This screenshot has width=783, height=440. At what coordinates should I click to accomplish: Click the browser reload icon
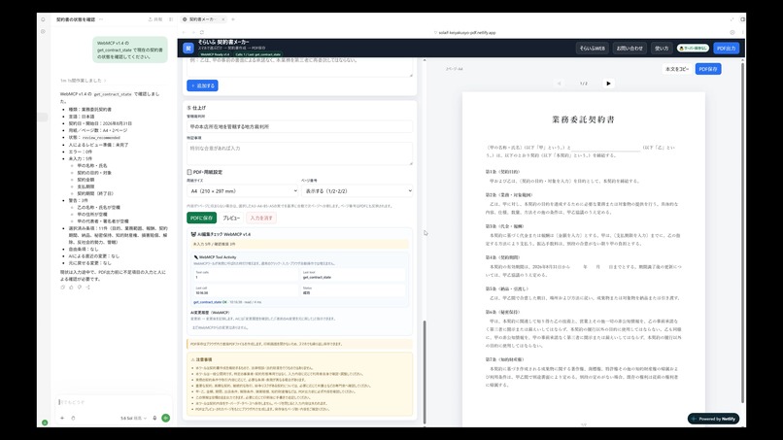tap(202, 32)
